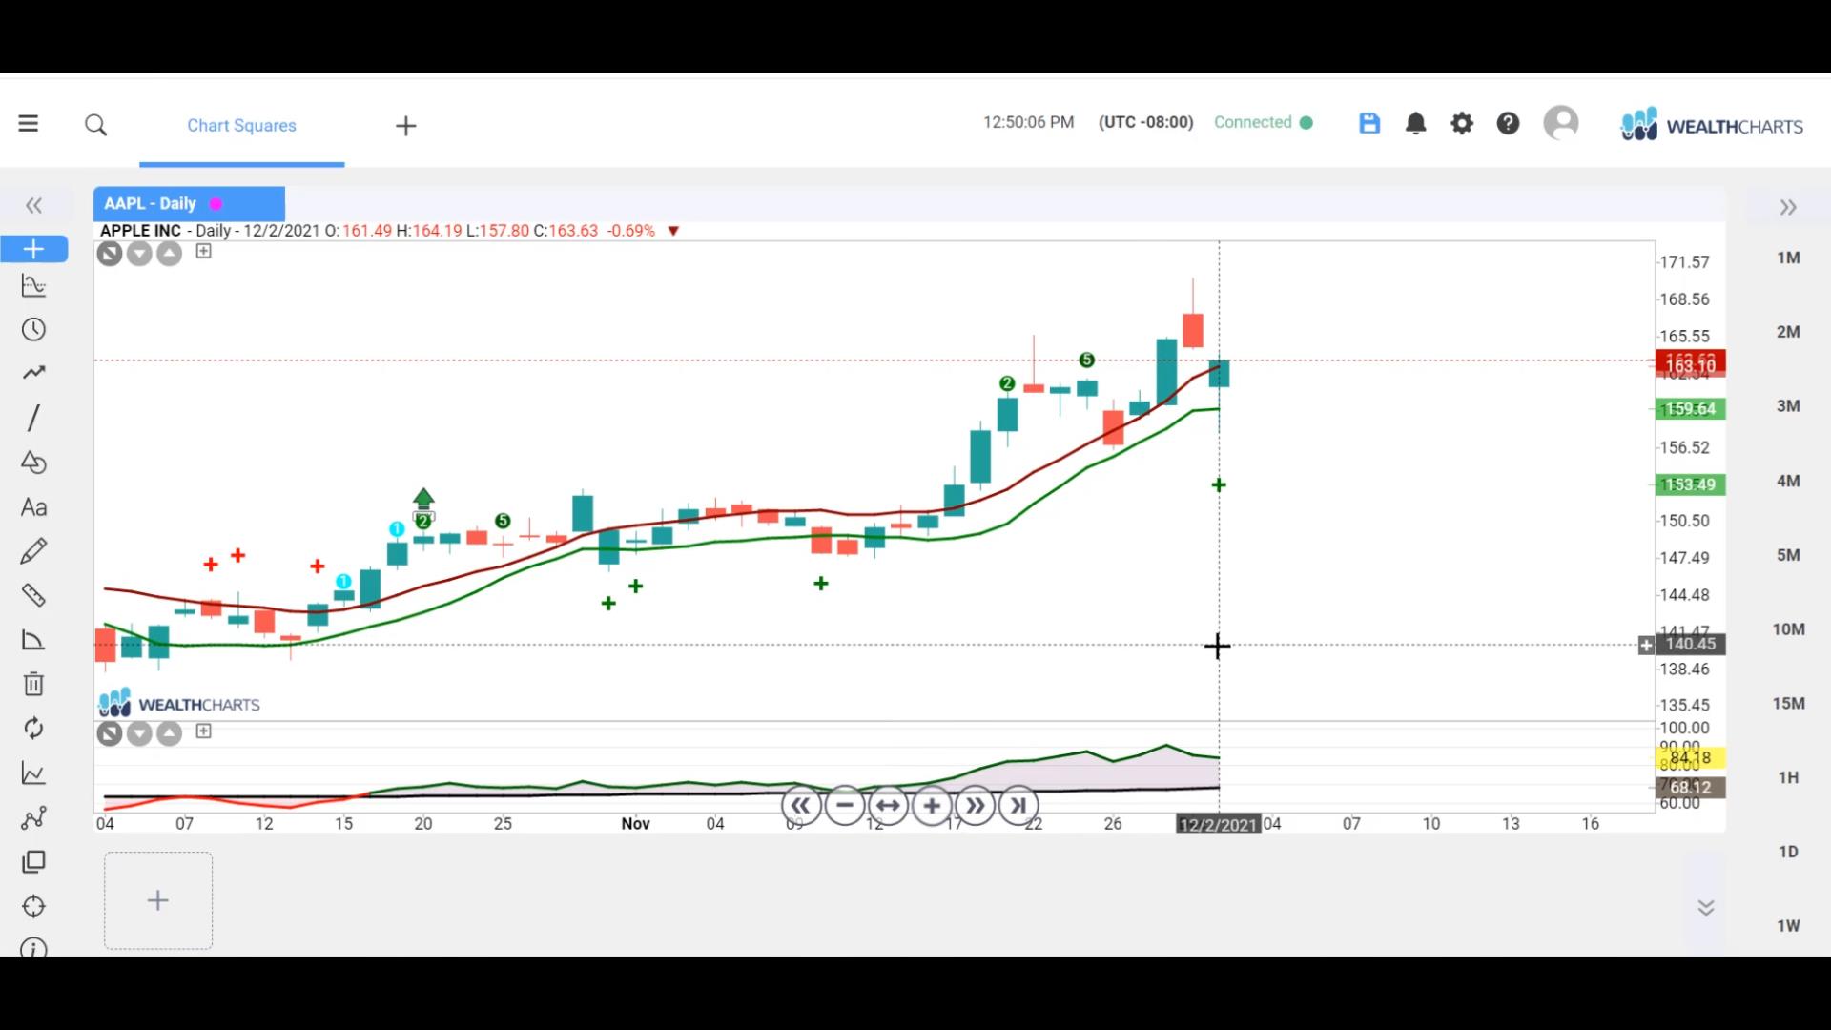The height and width of the screenshot is (1030, 1831).
Task: Switch to the Chart Squares tab
Action: [241, 125]
